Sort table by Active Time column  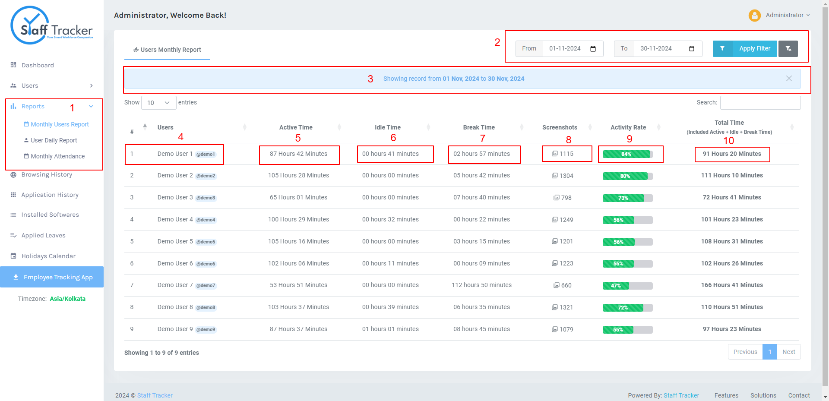coord(296,127)
